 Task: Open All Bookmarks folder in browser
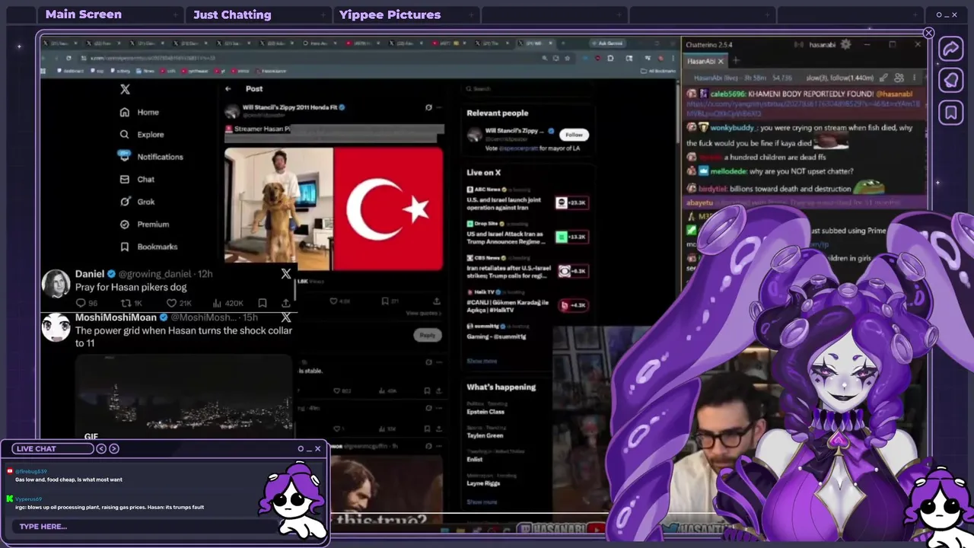point(658,71)
